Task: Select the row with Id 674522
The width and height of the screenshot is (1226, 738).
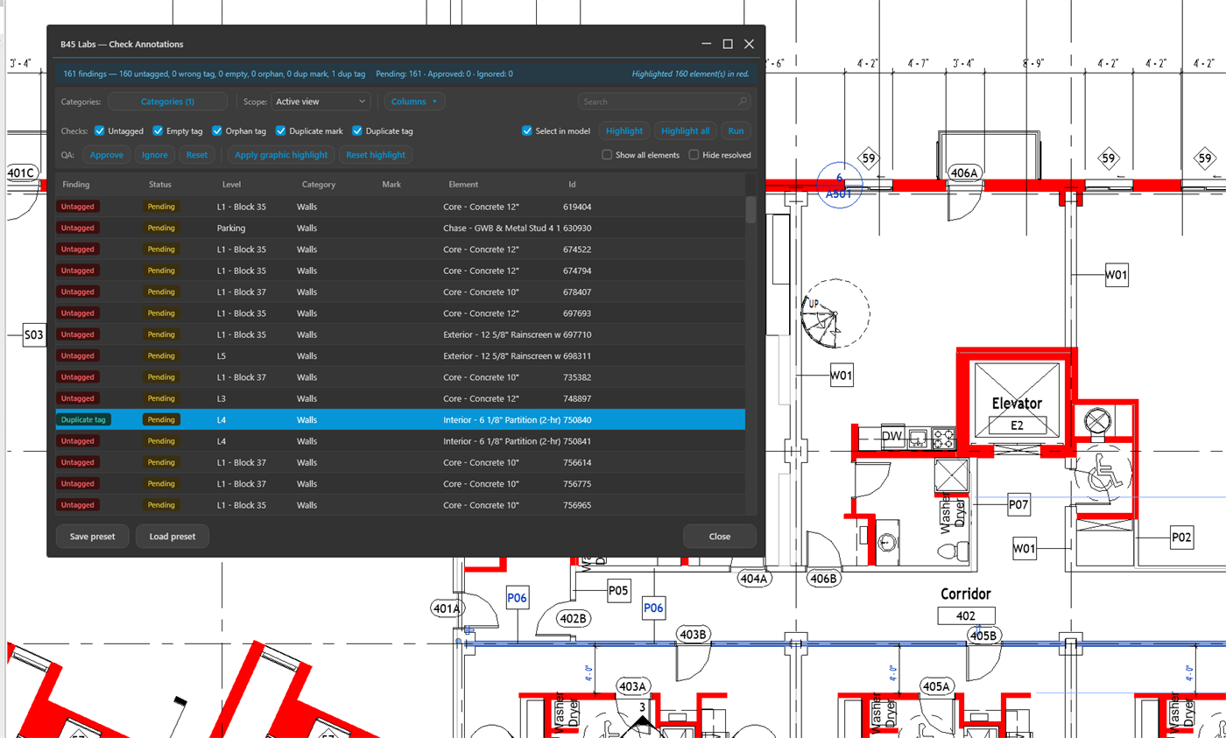Action: (x=400, y=250)
